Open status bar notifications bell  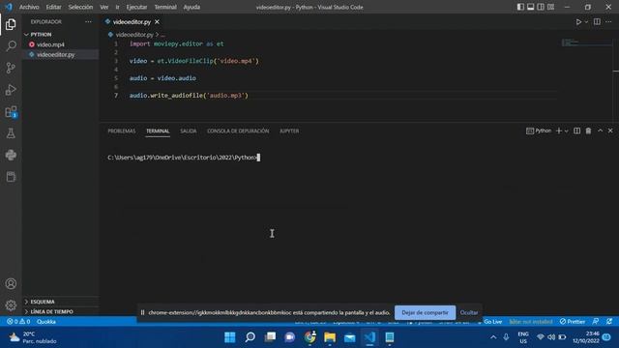[x=609, y=322]
